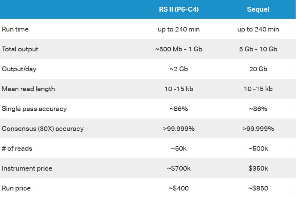Select the Output/day row label

coord(19,69)
